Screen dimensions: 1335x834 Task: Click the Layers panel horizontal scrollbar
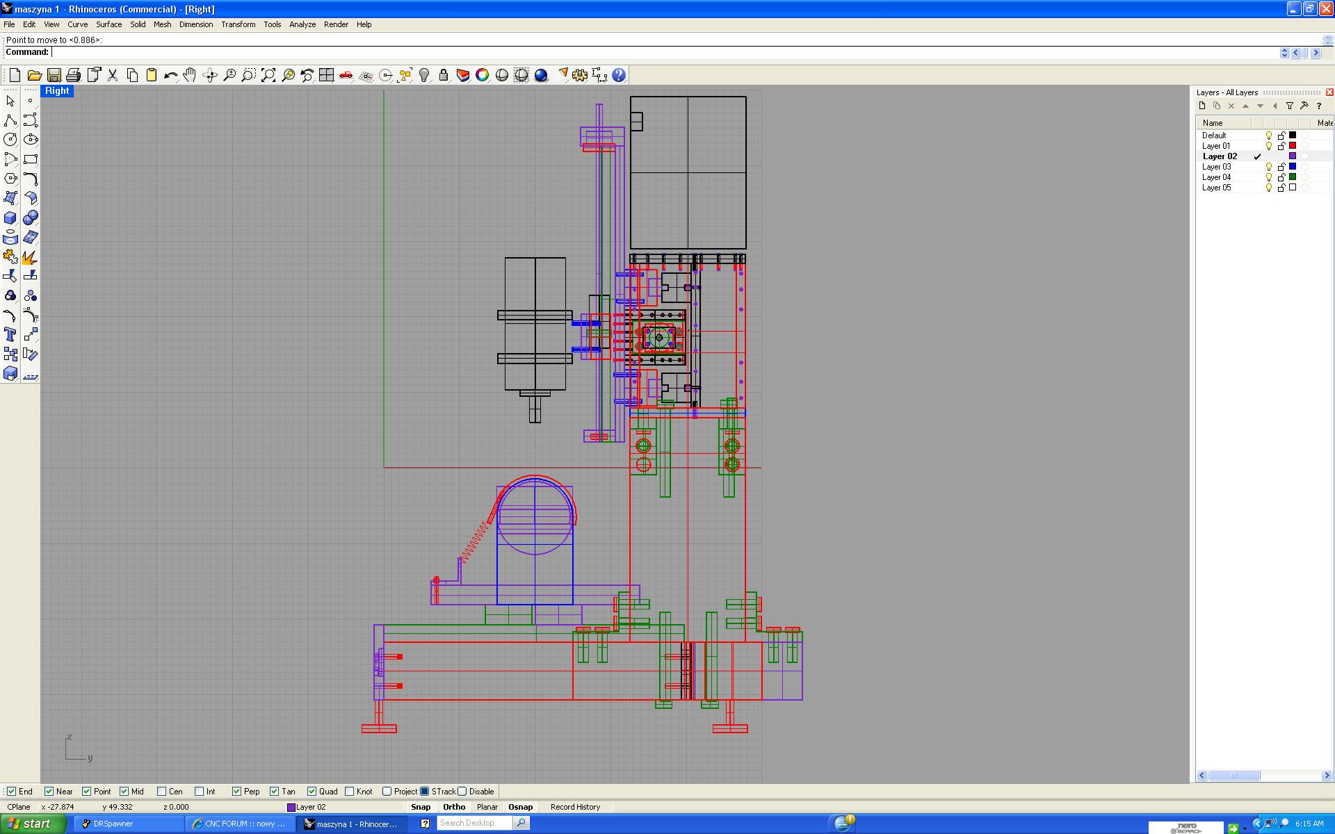point(1265,776)
